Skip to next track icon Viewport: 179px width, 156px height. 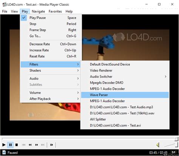coord(43,145)
